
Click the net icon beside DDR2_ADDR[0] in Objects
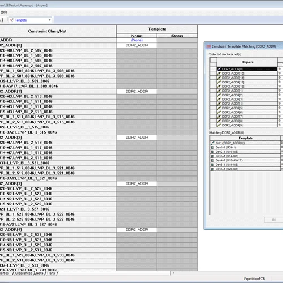pos(219,69)
